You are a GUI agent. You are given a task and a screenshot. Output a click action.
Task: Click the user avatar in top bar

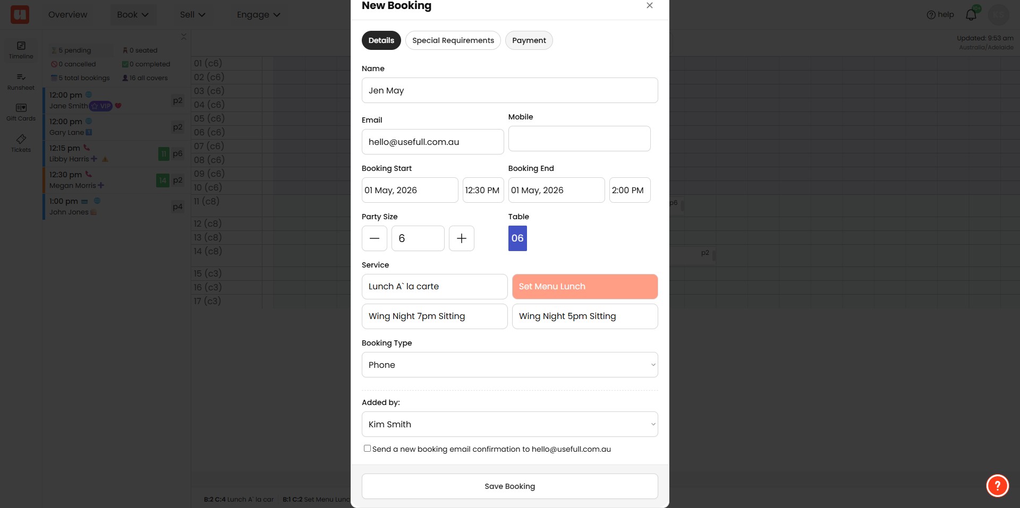(x=998, y=14)
